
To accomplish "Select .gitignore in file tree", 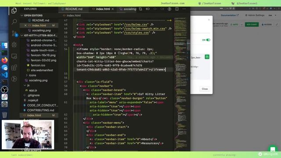I will click(34, 95).
